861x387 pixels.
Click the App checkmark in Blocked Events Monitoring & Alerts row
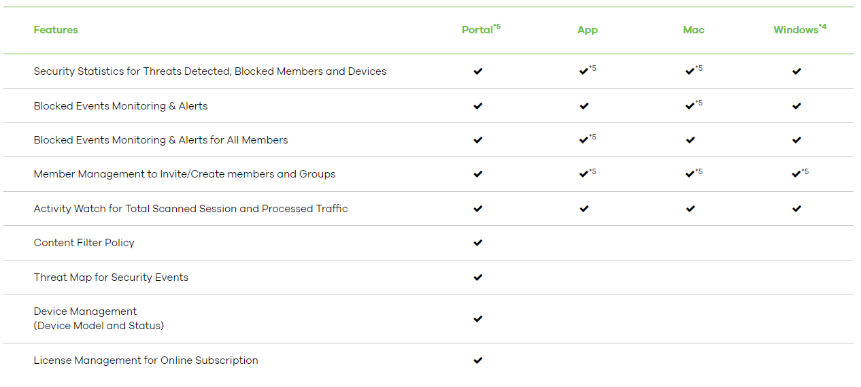tap(584, 106)
